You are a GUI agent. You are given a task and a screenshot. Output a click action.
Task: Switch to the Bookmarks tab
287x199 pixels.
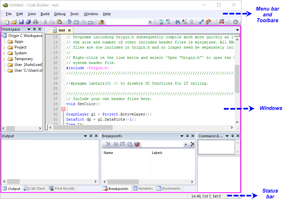click(x=169, y=188)
